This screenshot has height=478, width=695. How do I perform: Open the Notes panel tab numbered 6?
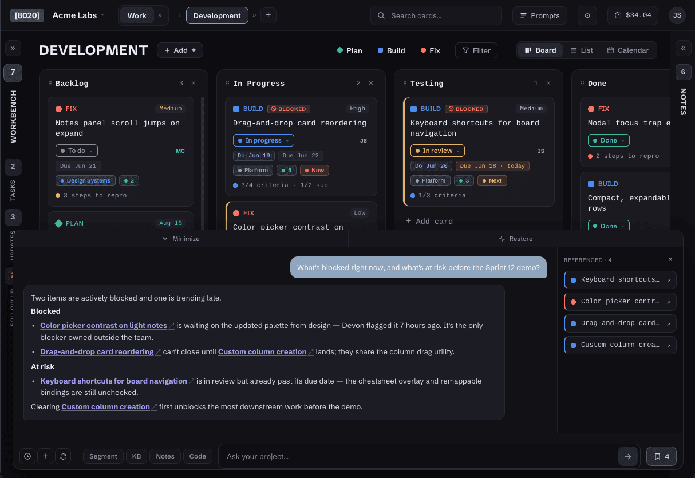[x=683, y=72]
